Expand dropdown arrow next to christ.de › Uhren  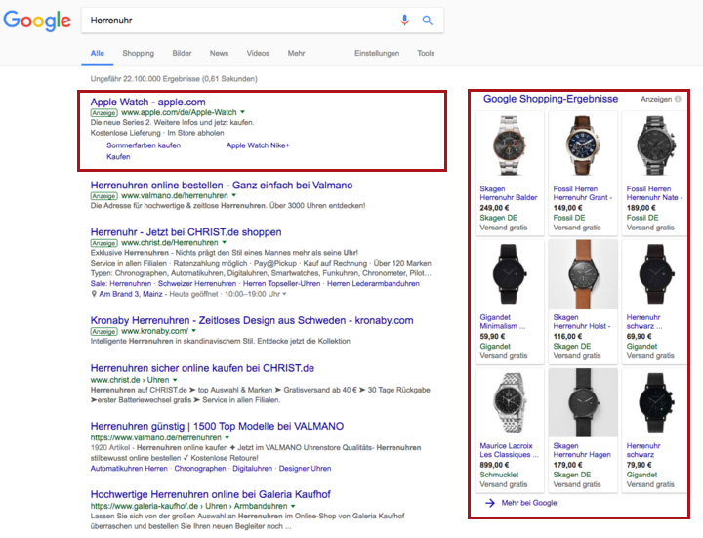[x=175, y=380]
